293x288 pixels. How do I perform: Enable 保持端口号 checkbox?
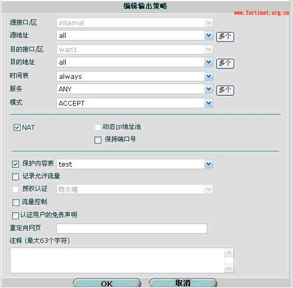[98, 140]
